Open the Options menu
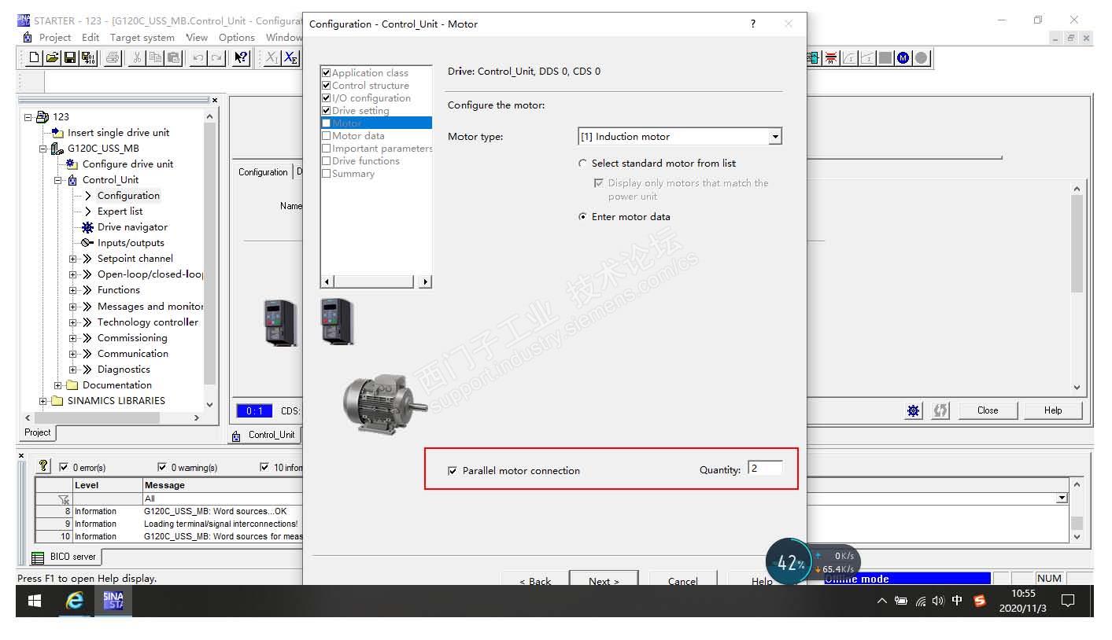 point(237,38)
